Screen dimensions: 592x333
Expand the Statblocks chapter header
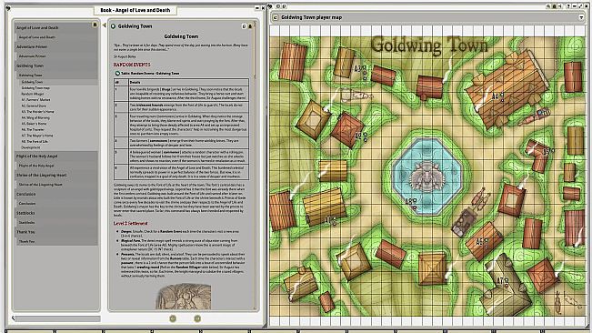coord(56,213)
